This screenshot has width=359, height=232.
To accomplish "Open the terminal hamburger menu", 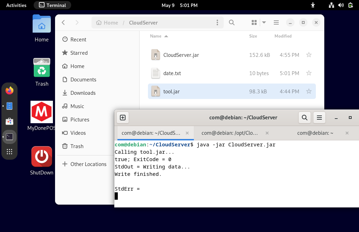I will pos(319,118).
